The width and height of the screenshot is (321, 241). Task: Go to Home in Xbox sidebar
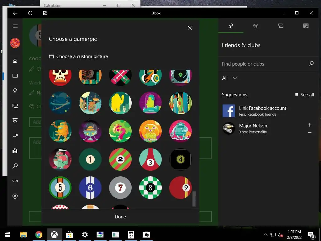point(15,61)
